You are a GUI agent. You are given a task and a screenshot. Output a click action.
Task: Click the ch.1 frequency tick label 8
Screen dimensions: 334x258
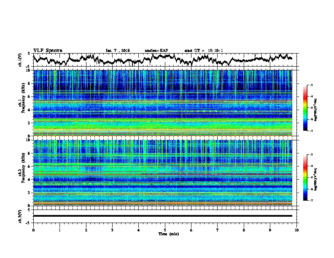30,83
